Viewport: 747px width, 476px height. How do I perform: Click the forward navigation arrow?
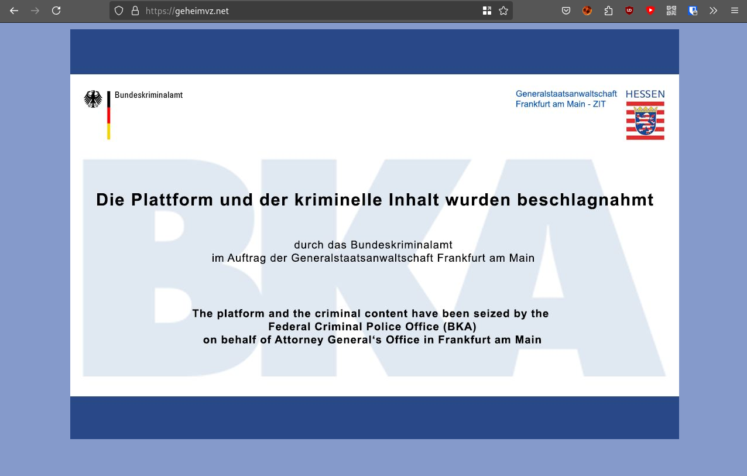coord(35,11)
